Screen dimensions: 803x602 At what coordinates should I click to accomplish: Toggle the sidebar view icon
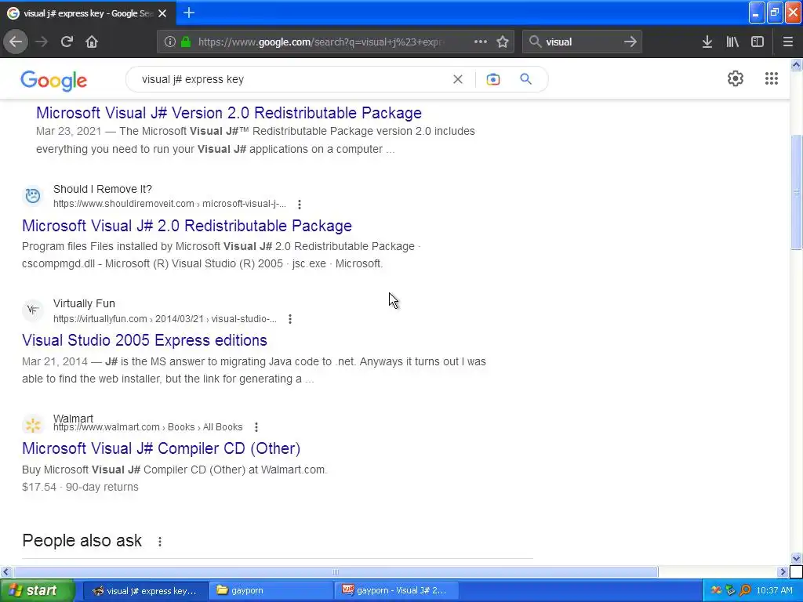758,42
